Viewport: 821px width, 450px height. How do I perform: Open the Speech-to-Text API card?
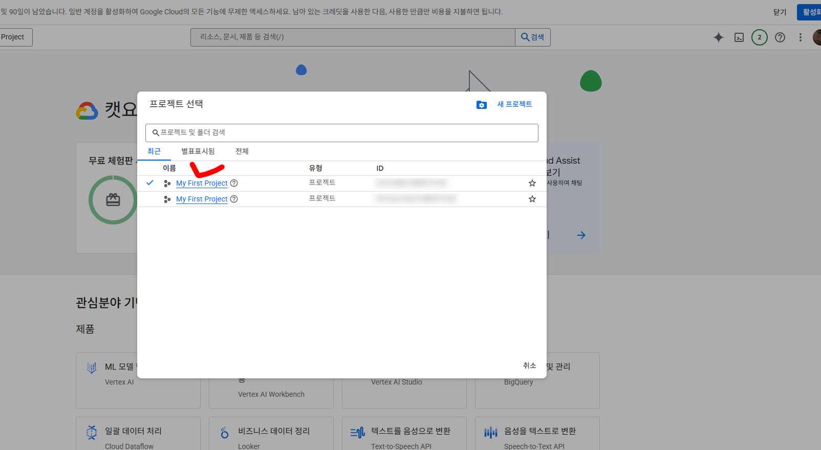point(537,435)
